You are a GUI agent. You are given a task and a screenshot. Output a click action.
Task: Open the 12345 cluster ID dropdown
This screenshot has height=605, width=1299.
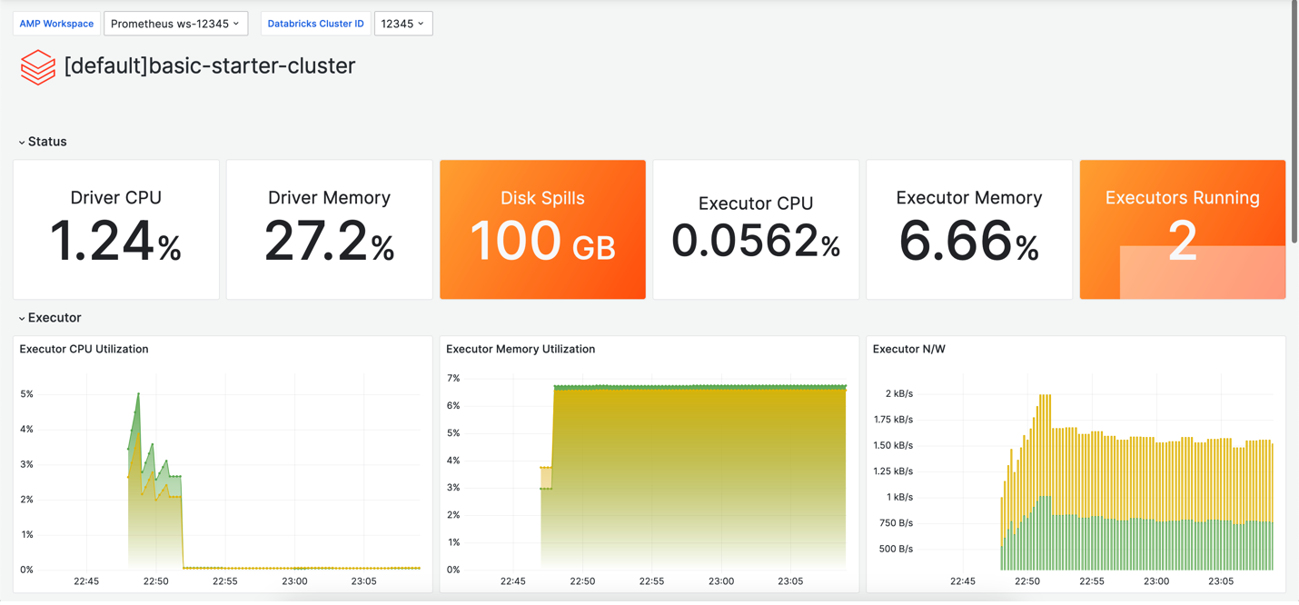point(402,24)
